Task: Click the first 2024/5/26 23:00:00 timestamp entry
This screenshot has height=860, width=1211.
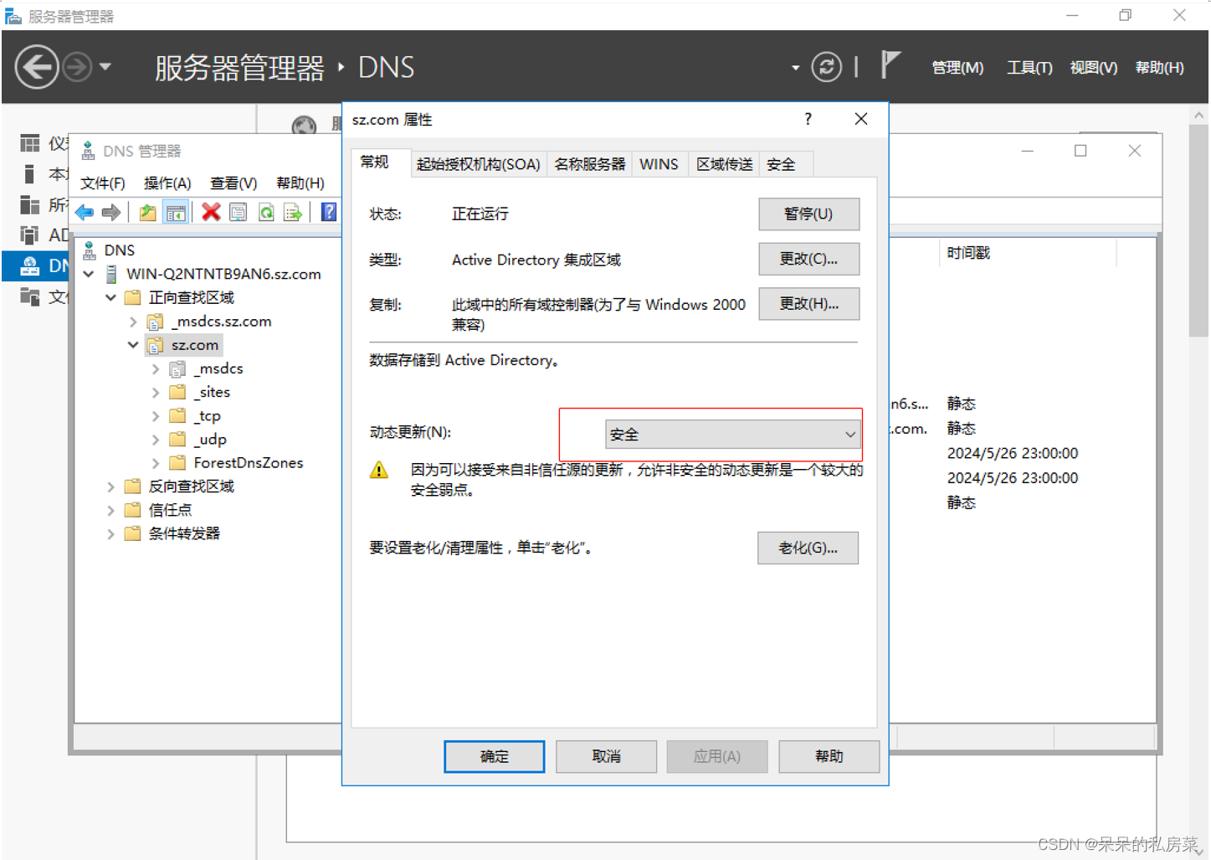Action: click(1012, 453)
